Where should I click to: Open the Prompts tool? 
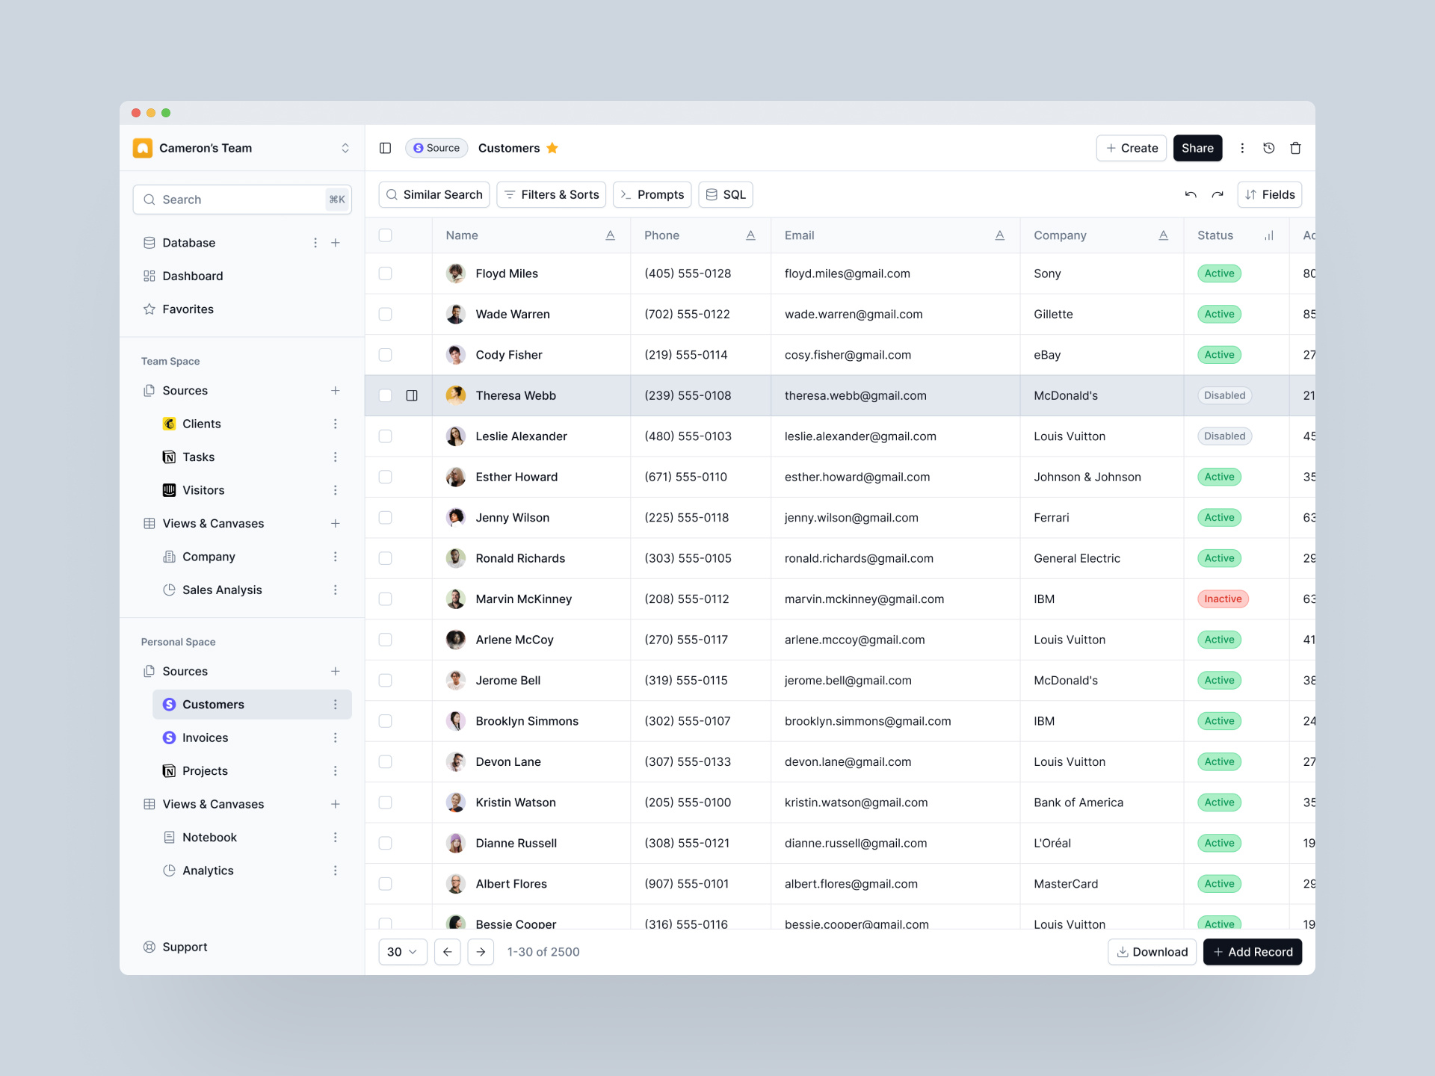(x=652, y=194)
